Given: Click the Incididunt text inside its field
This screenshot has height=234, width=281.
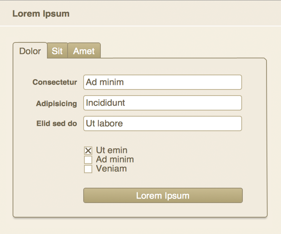Looking at the screenshot, I should tap(105, 103).
